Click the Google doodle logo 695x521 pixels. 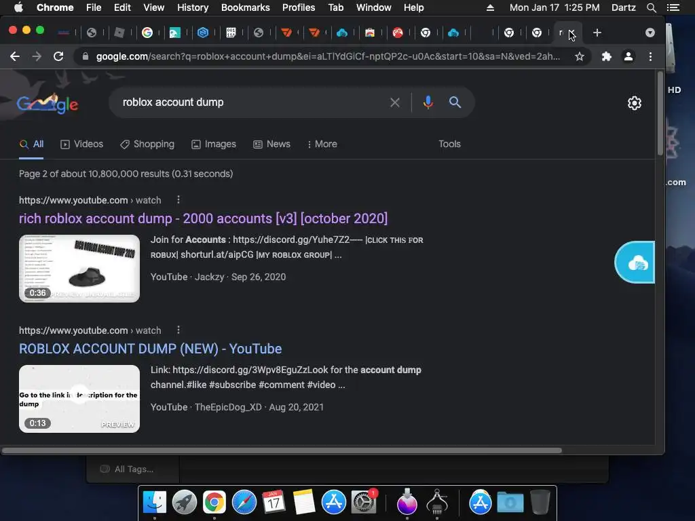[x=48, y=103]
